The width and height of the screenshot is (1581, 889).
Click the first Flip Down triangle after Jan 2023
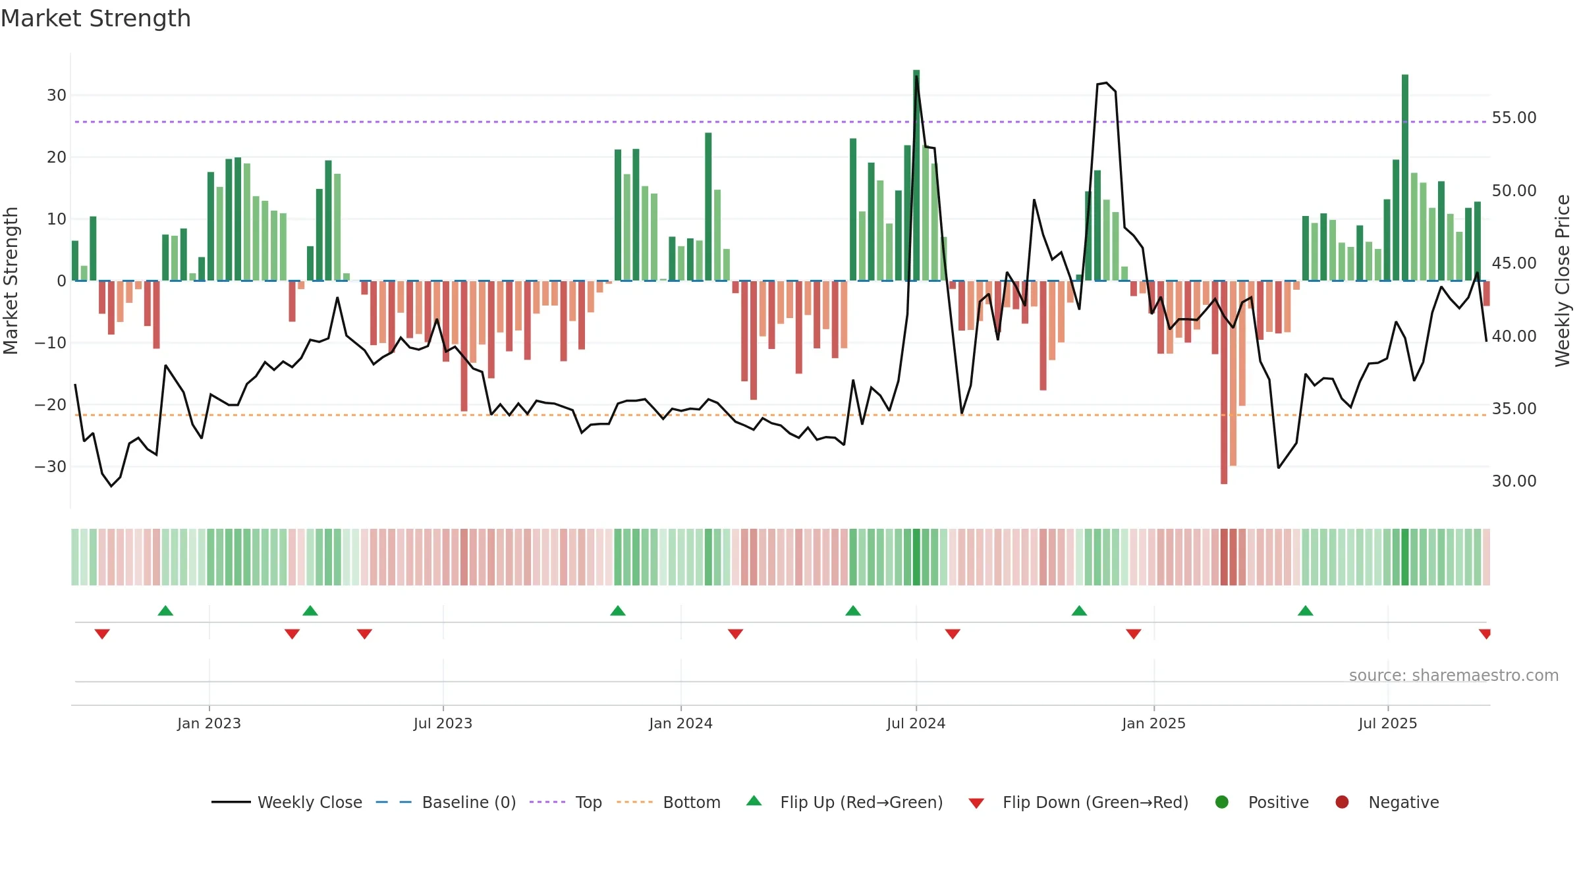pos(292,633)
